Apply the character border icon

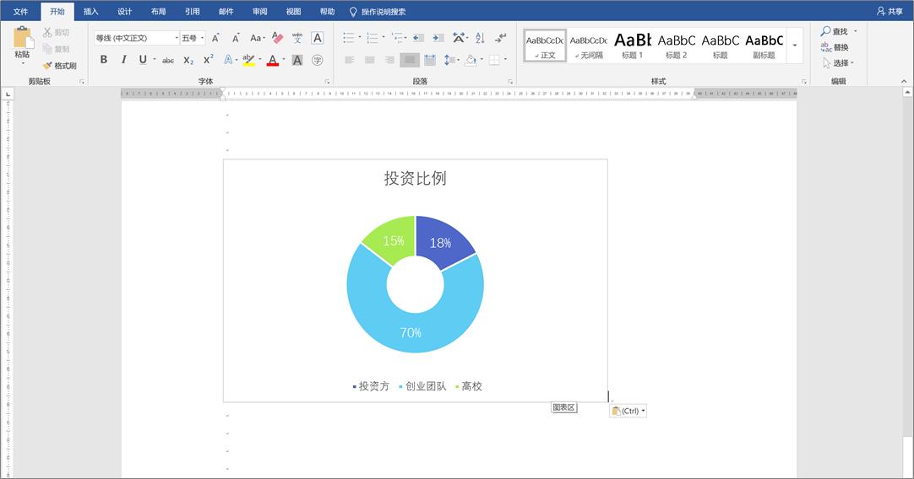pyautogui.click(x=317, y=38)
